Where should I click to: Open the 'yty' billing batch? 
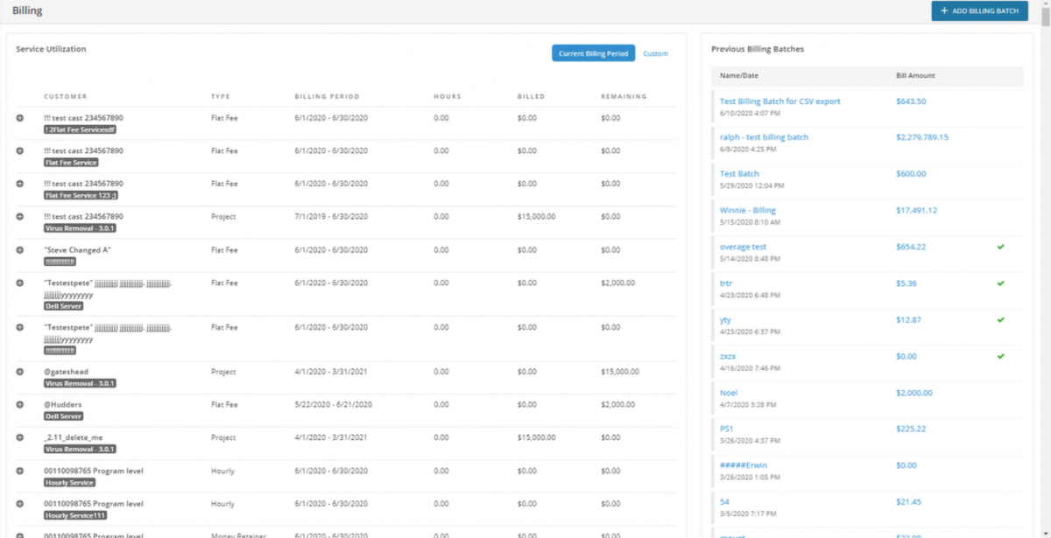point(725,320)
